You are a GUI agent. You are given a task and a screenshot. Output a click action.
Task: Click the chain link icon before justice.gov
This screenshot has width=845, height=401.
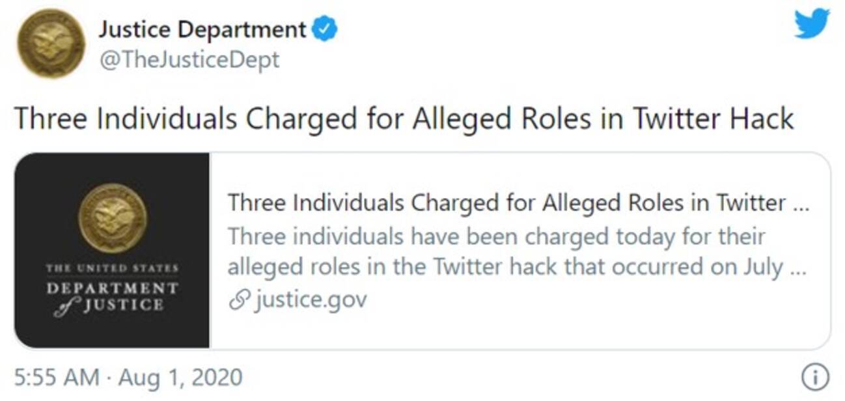[238, 300]
